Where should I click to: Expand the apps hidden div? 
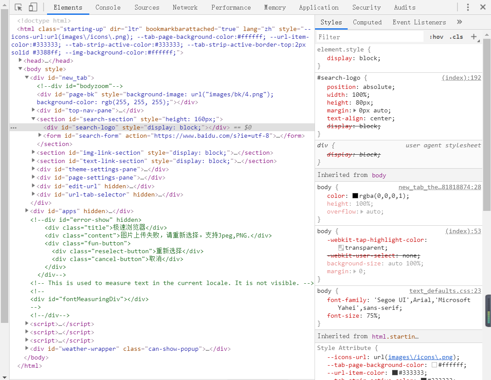27,210
